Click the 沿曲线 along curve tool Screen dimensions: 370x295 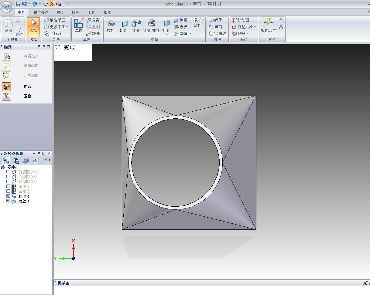pyautogui.click(x=218, y=33)
